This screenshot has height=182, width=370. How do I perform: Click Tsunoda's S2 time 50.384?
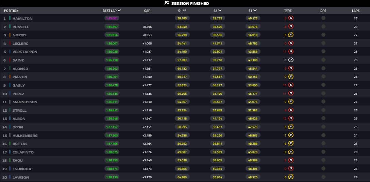pos(218,169)
